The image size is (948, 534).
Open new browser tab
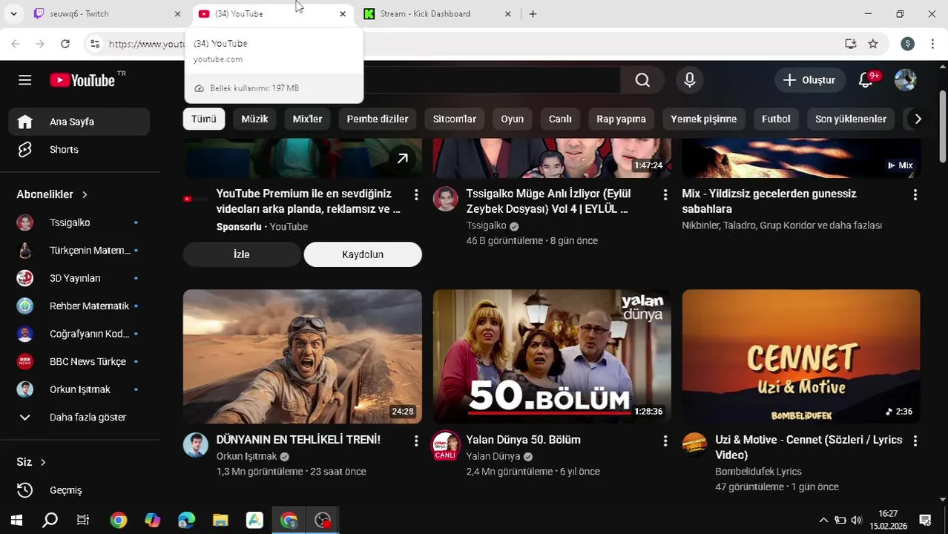pyautogui.click(x=533, y=14)
